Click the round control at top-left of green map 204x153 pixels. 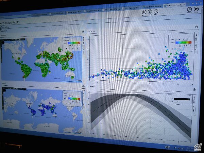(3, 41)
